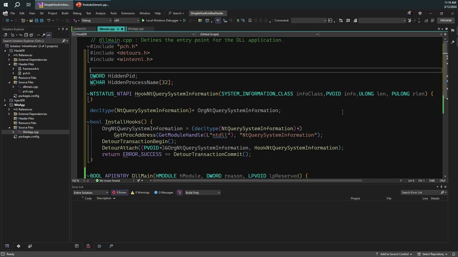Collapse the HookDll project node

(x=5, y=51)
